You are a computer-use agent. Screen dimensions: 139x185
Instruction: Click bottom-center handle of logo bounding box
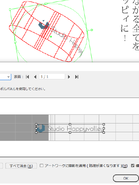(x=70, y=133)
